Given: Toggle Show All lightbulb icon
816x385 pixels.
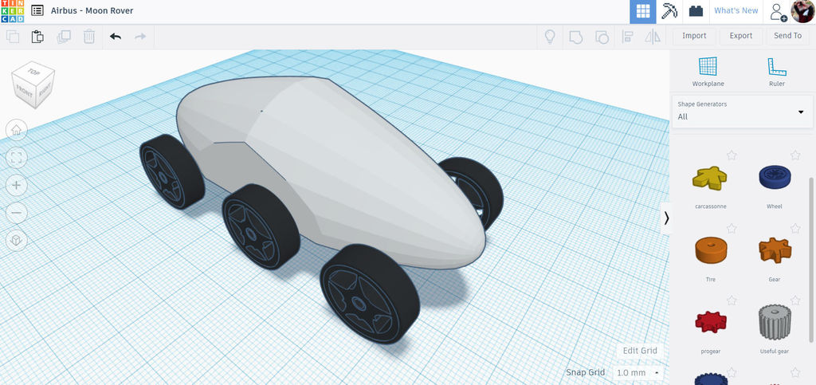Looking at the screenshot, I should [x=550, y=37].
